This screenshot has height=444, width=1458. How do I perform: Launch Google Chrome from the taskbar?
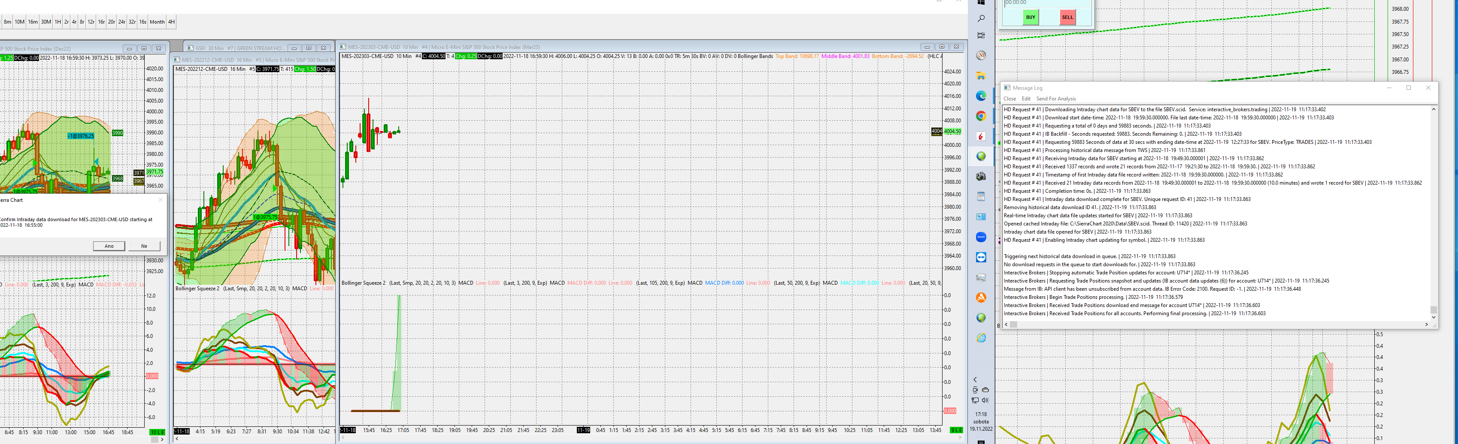pyautogui.click(x=982, y=116)
